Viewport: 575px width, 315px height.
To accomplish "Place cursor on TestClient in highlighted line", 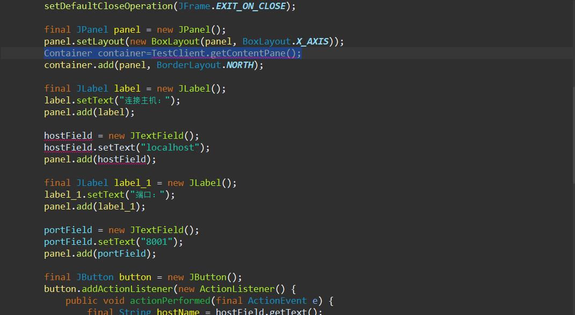I will (x=178, y=54).
